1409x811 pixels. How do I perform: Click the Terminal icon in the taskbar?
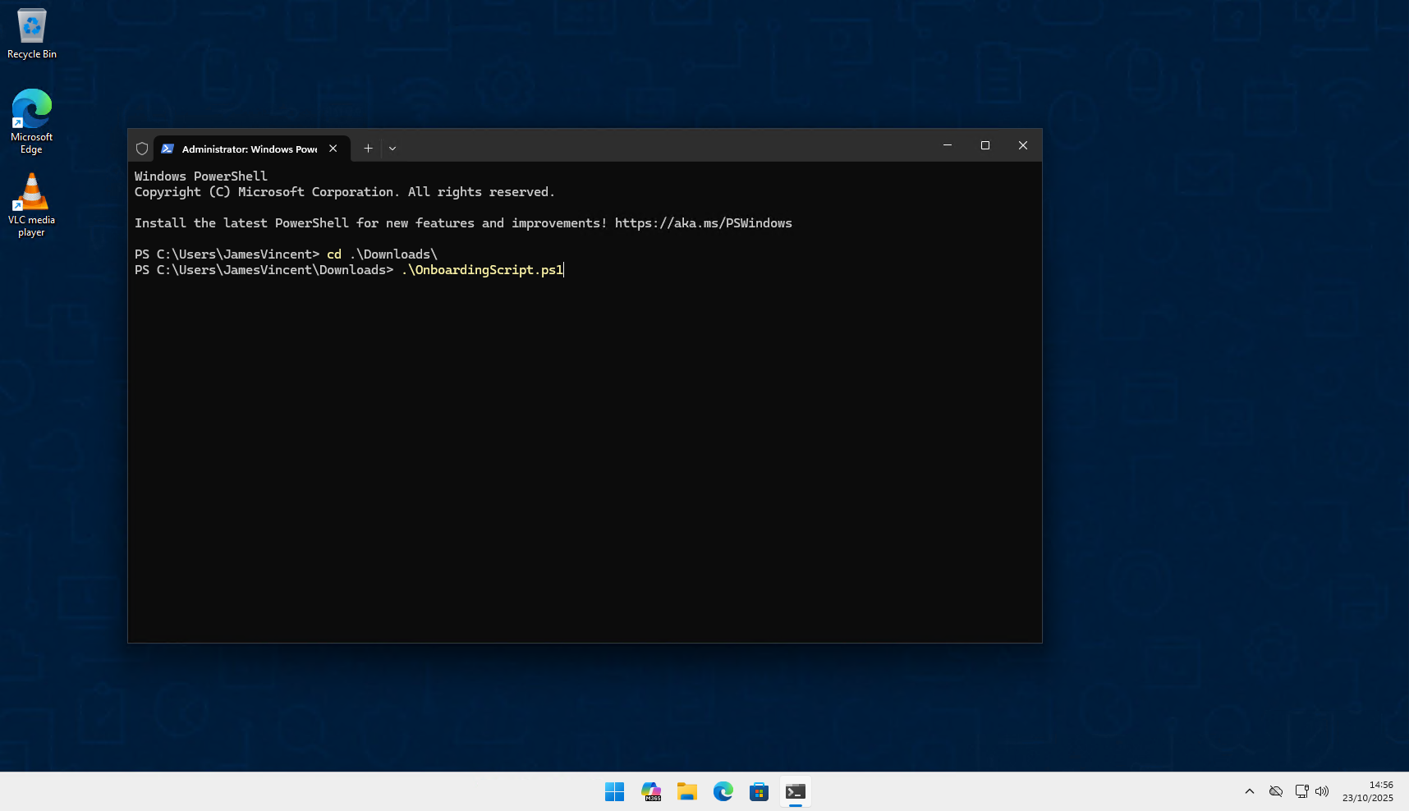tap(796, 791)
